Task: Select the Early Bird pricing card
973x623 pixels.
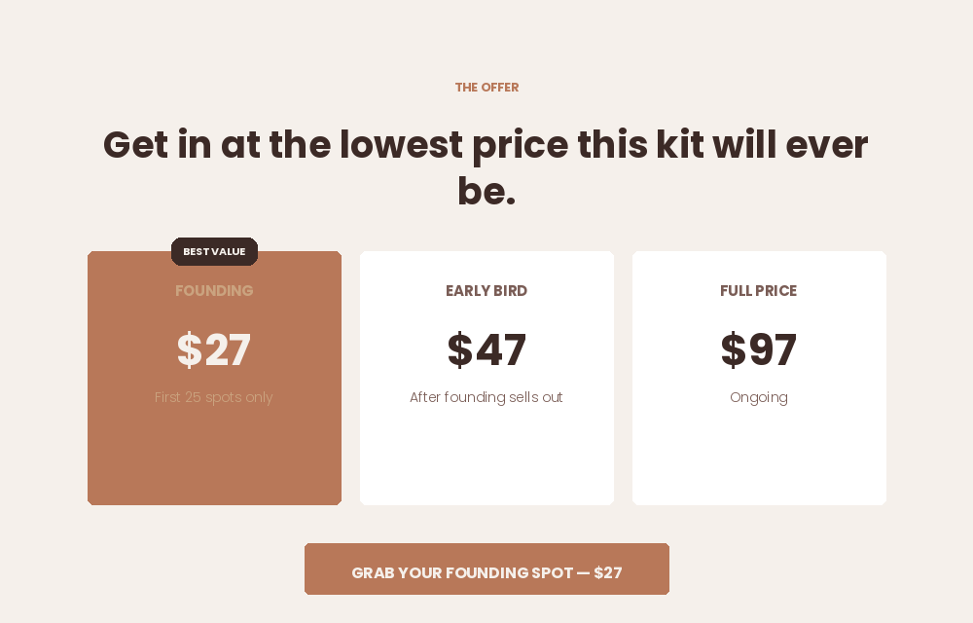Action: click(x=486, y=378)
